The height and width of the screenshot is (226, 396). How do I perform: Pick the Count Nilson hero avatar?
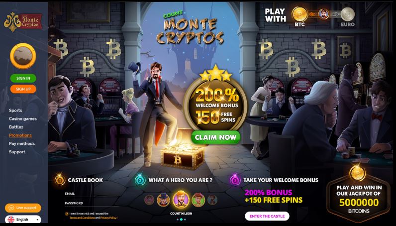pos(181,200)
